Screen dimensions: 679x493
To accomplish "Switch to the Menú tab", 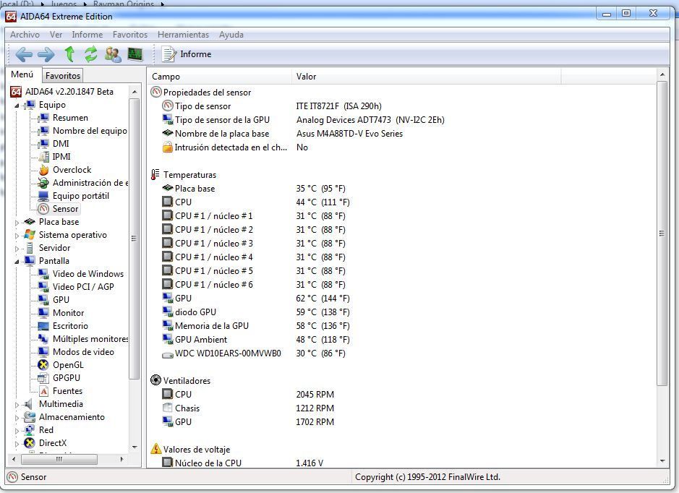I will point(22,74).
